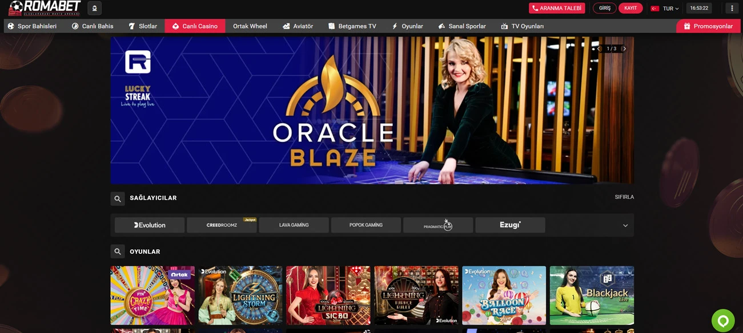The height and width of the screenshot is (333, 743).
Task: Click the gift icon in Promosyonlar
Action: (x=687, y=26)
